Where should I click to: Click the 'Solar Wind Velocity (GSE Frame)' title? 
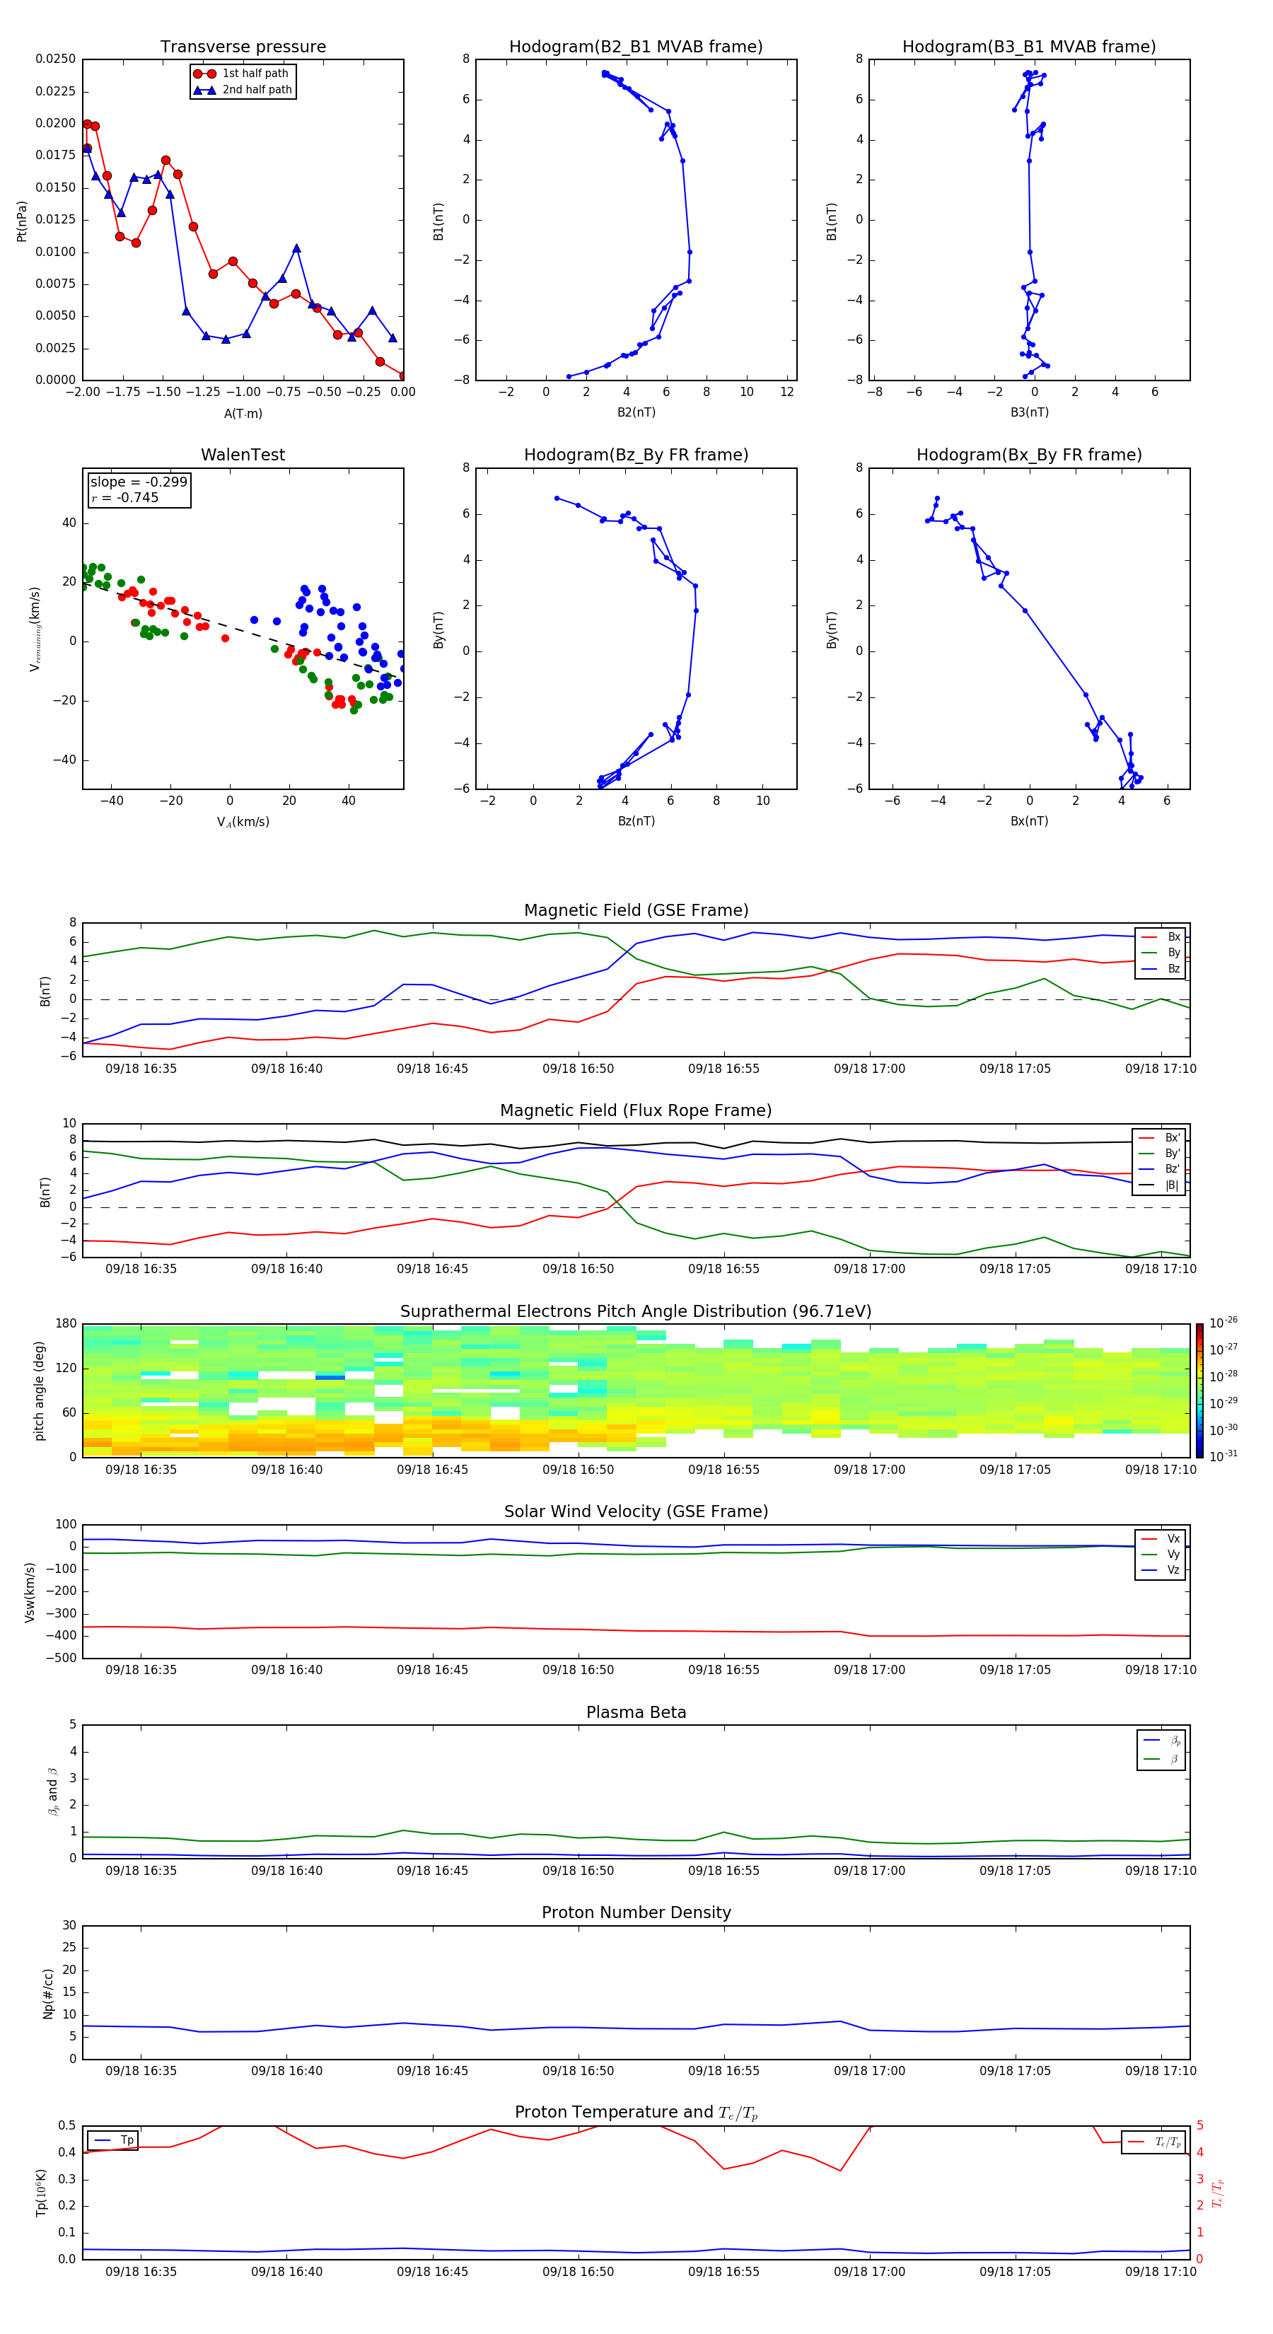point(636,1511)
